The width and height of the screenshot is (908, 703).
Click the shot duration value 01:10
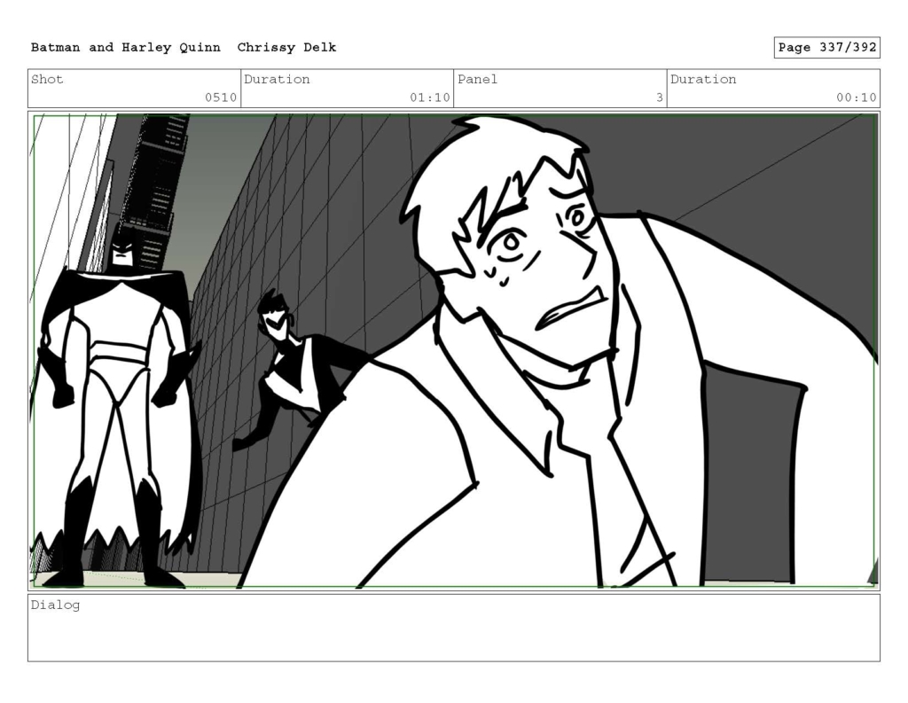pos(430,98)
